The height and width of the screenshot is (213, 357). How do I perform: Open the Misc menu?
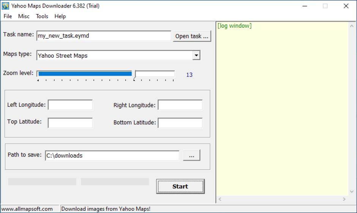[x=24, y=16]
